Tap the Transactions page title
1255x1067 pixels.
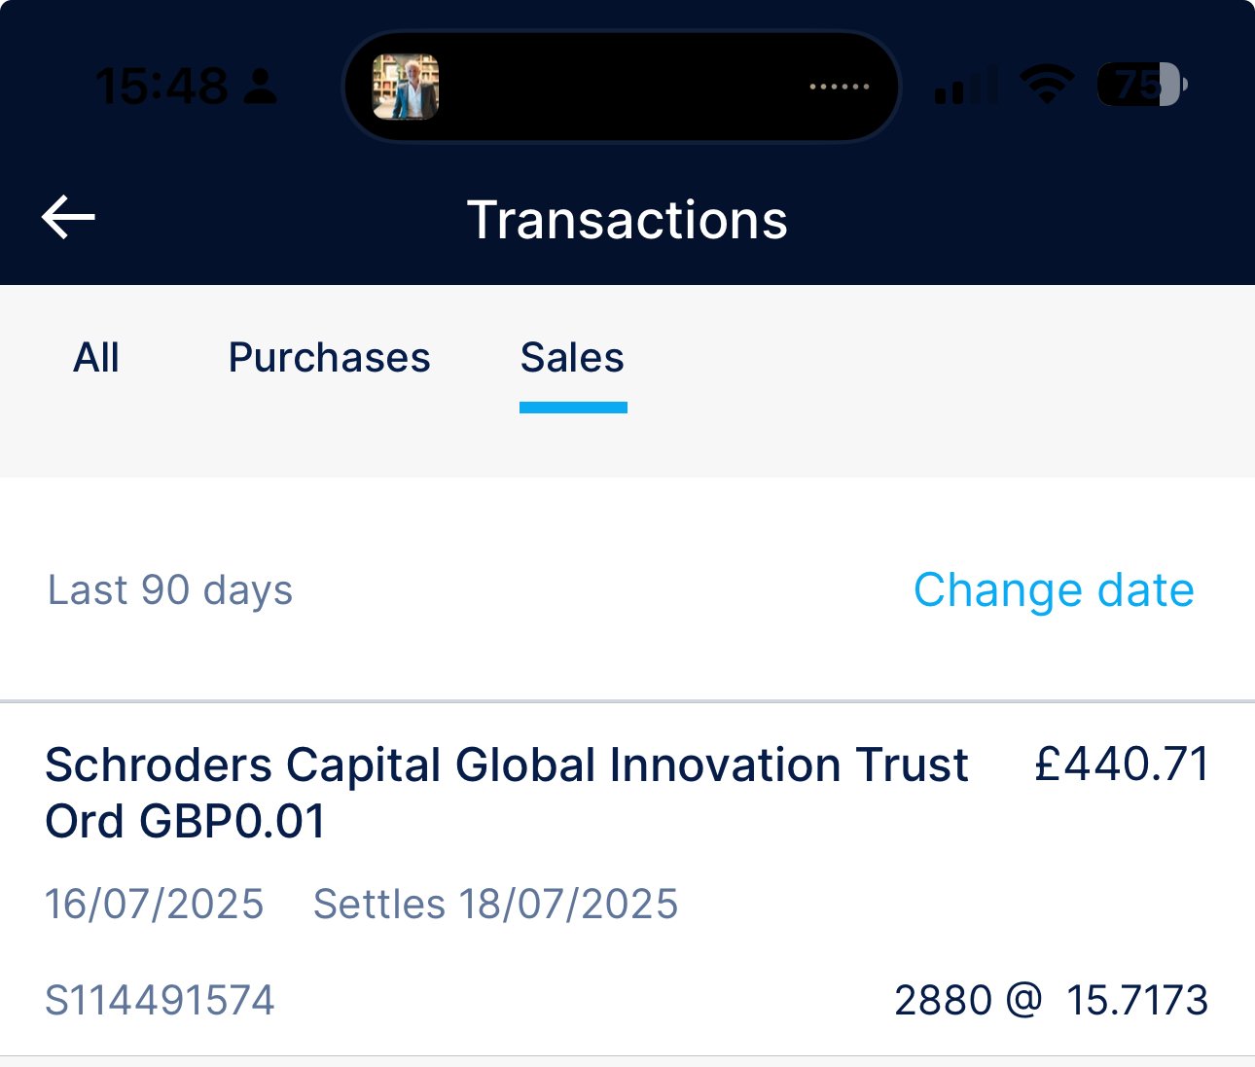[627, 220]
